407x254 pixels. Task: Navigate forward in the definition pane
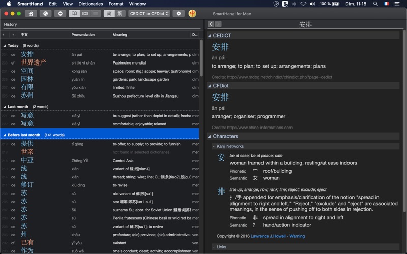218,24
